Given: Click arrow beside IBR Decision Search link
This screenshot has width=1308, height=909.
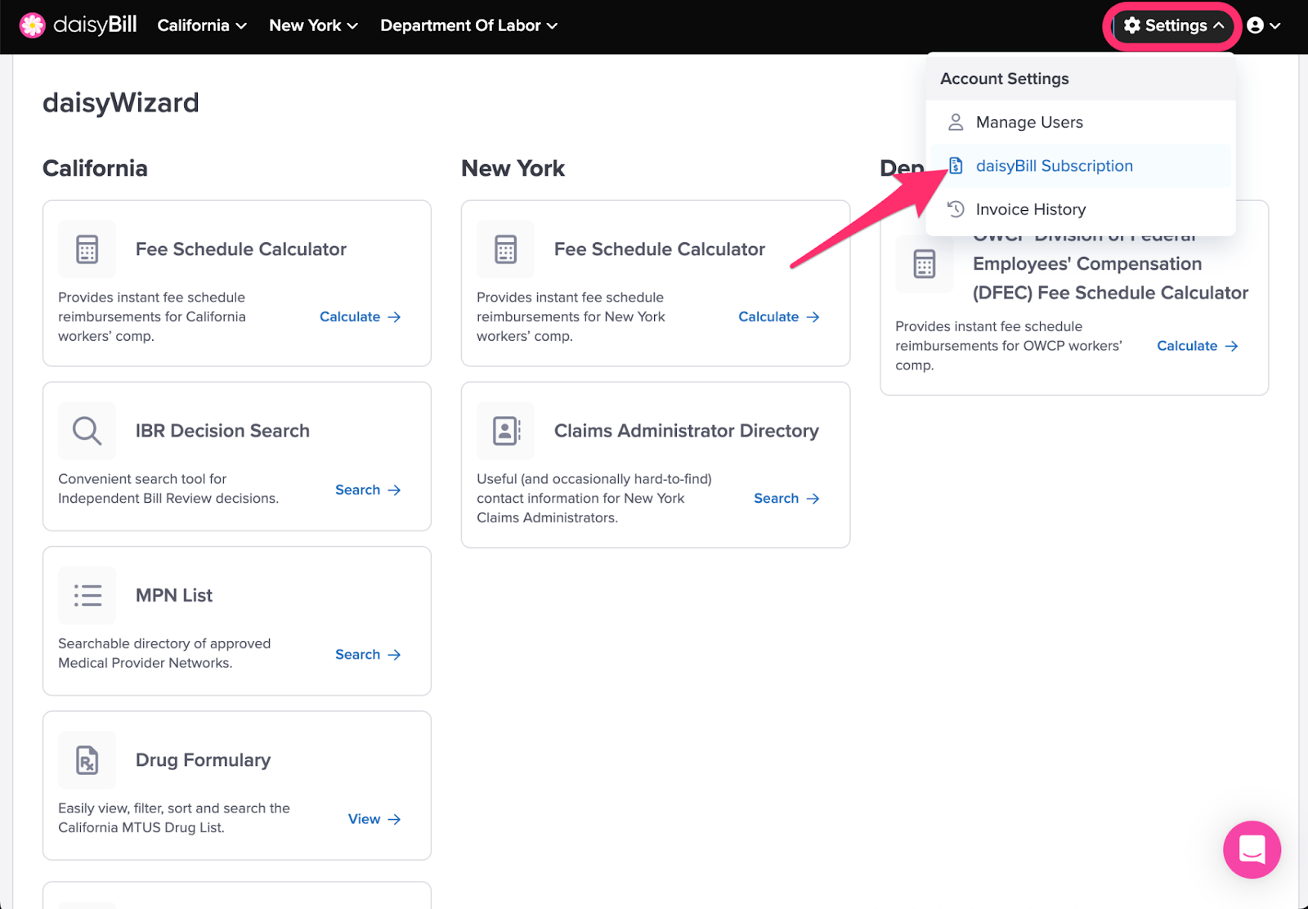Looking at the screenshot, I should click(394, 490).
